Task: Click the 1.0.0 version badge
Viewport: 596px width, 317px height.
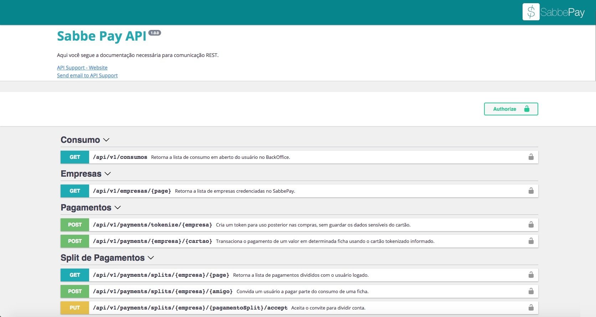Action: click(155, 33)
